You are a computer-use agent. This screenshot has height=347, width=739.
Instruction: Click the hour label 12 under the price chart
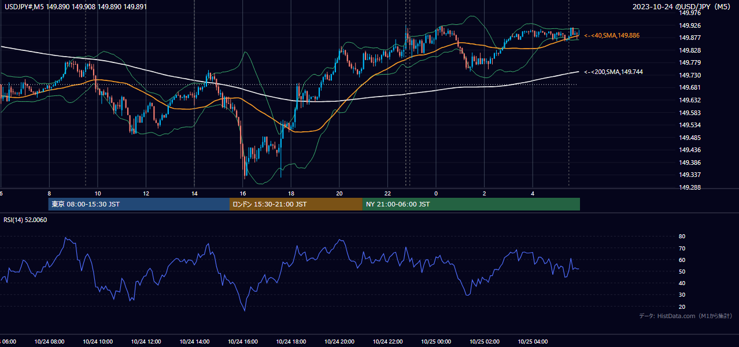click(146, 193)
